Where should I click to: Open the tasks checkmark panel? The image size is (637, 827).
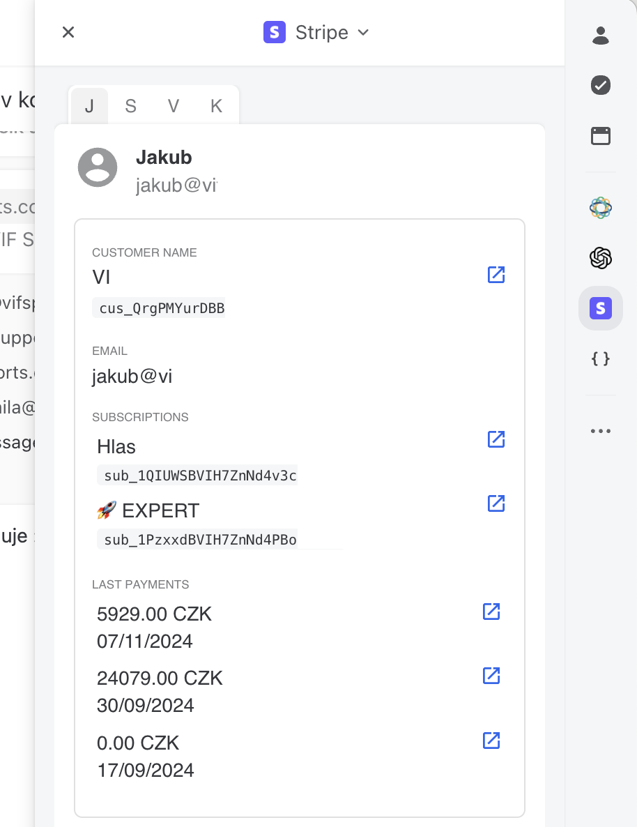[x=600, y=85]
